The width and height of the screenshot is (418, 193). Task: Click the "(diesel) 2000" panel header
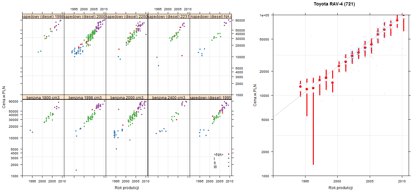click(x=85, y=16)
